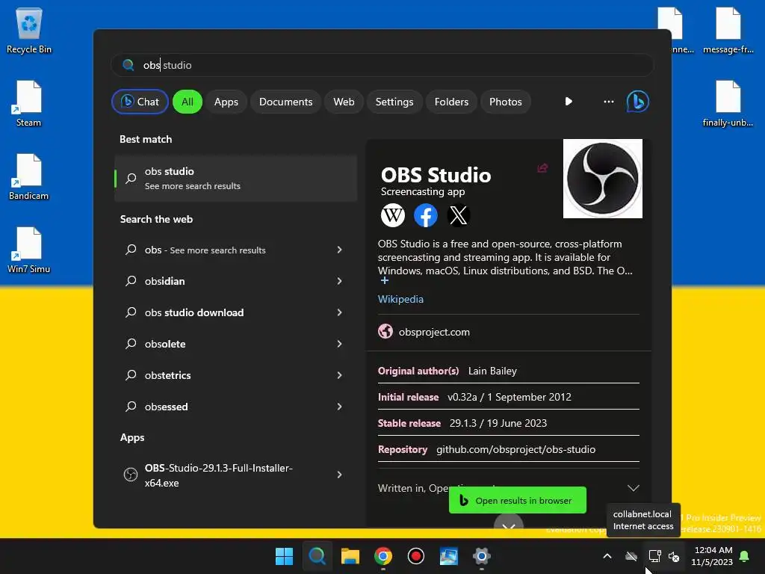Select the Settings filter tab
Image resolution: width=765 pixels, height=574 pixels.
click(394, 102)
